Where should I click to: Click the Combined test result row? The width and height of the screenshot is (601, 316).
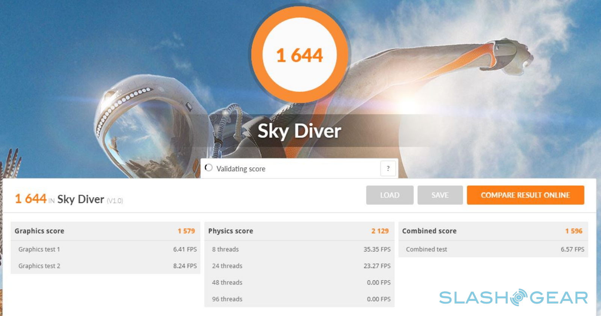coord(493,249)
